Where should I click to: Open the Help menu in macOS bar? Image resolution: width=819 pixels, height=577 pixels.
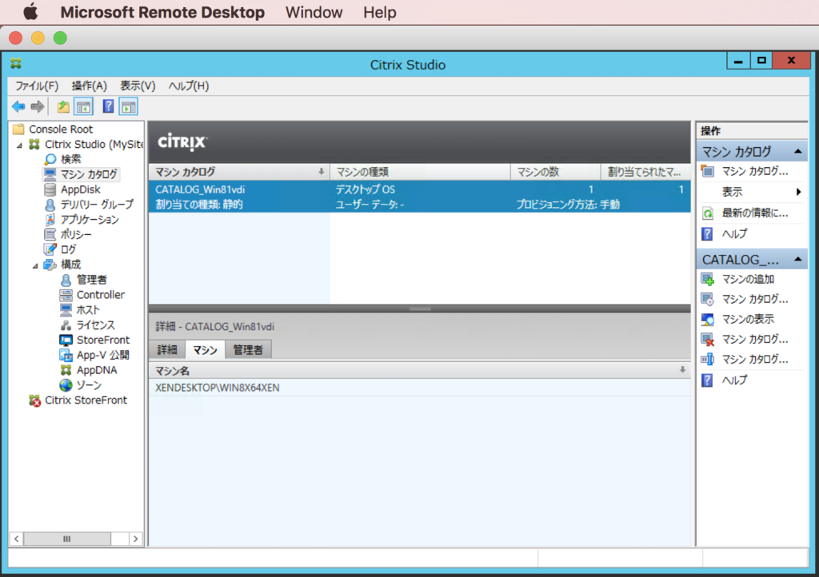point(380,12)
